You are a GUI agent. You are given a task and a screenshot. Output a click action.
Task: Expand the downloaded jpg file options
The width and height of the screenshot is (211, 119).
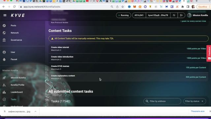35,111
